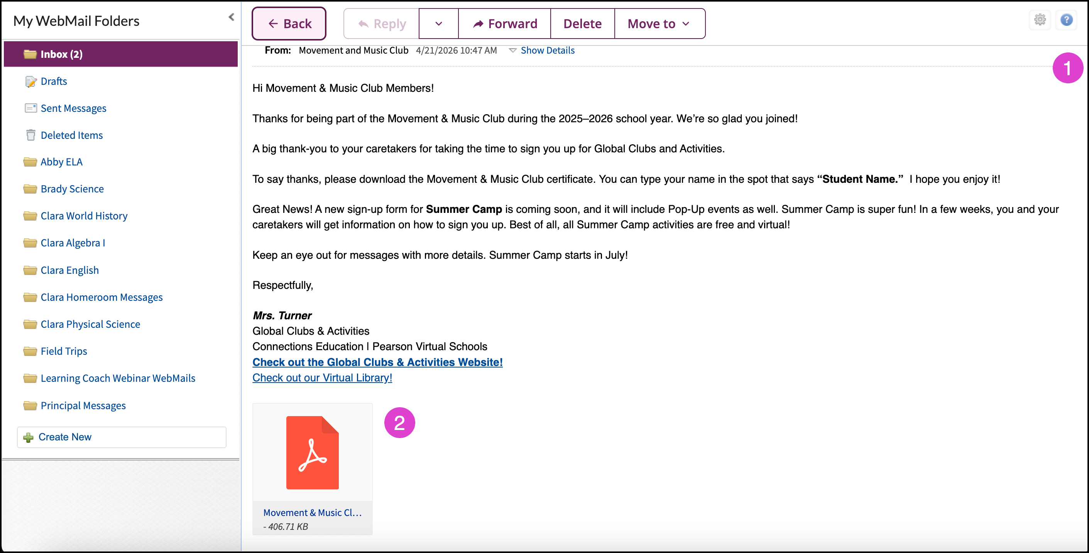Go back with the Back button

pos(289,24)
